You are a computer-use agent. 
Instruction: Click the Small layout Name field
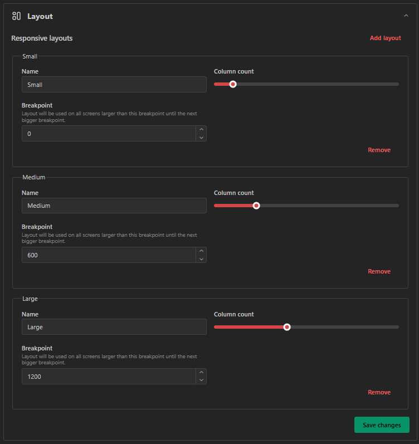[x=114, y=85]
